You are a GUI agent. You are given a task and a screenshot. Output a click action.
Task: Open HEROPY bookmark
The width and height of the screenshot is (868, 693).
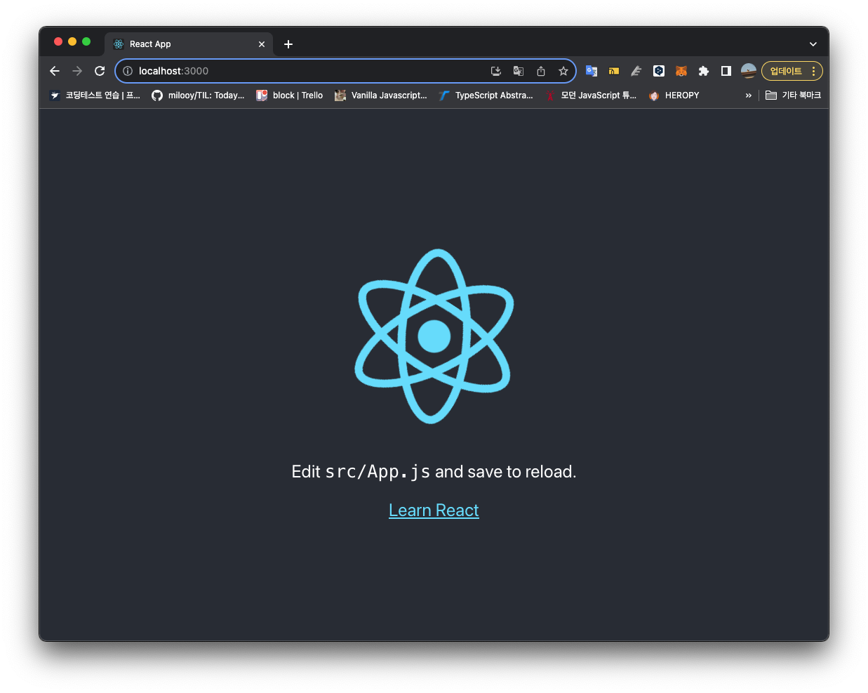pos(674,95)
